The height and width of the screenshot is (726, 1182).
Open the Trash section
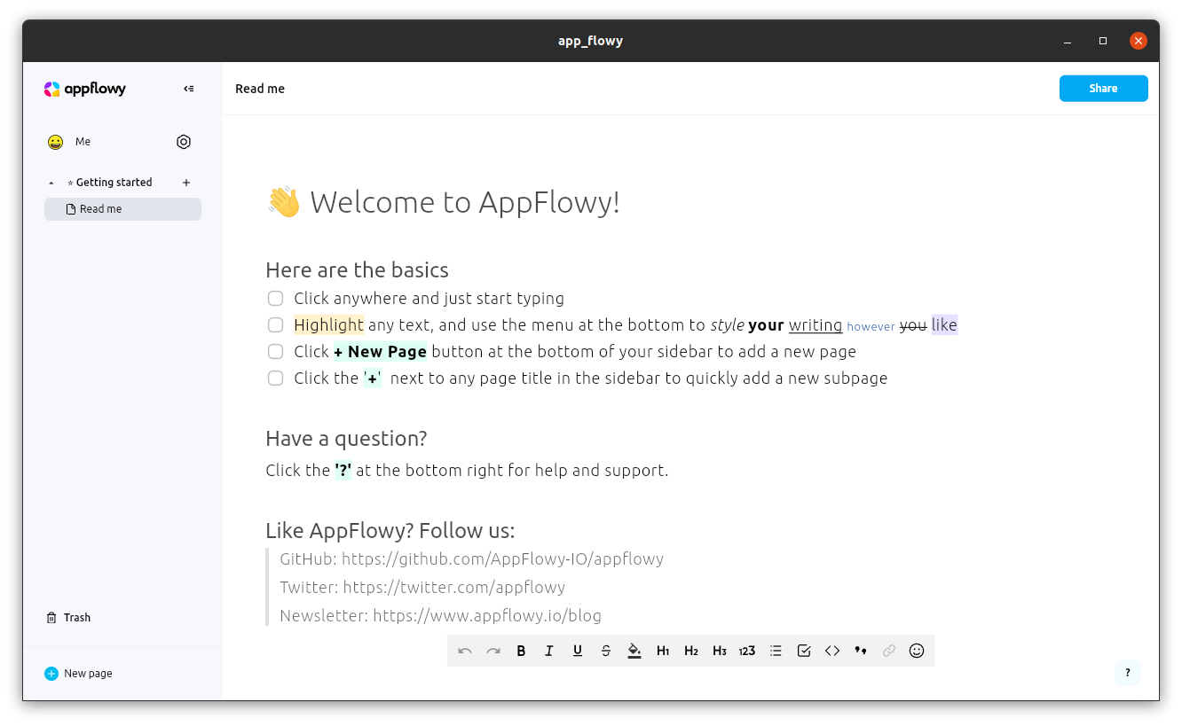(x=76, y=617)
